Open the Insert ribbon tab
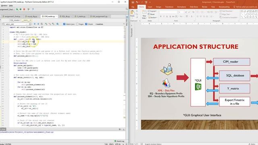Image resolution: width=258 pixels, height=145 pixels. (150, 7)
